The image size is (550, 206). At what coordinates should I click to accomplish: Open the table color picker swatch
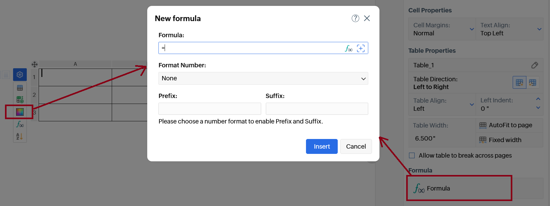pos(20,112)
